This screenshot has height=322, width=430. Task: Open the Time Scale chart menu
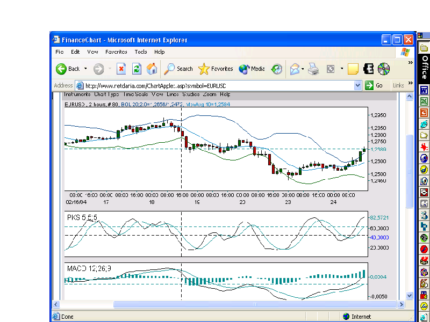[x=135, y=94]
